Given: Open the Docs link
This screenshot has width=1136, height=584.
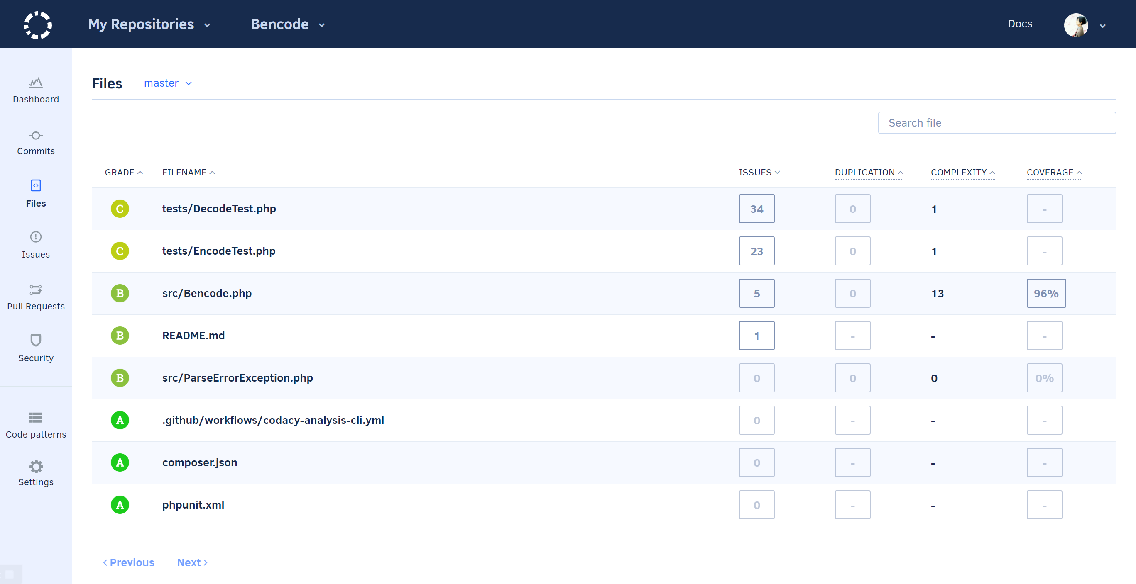Looking at the screenshot, I should [1020, 24].
